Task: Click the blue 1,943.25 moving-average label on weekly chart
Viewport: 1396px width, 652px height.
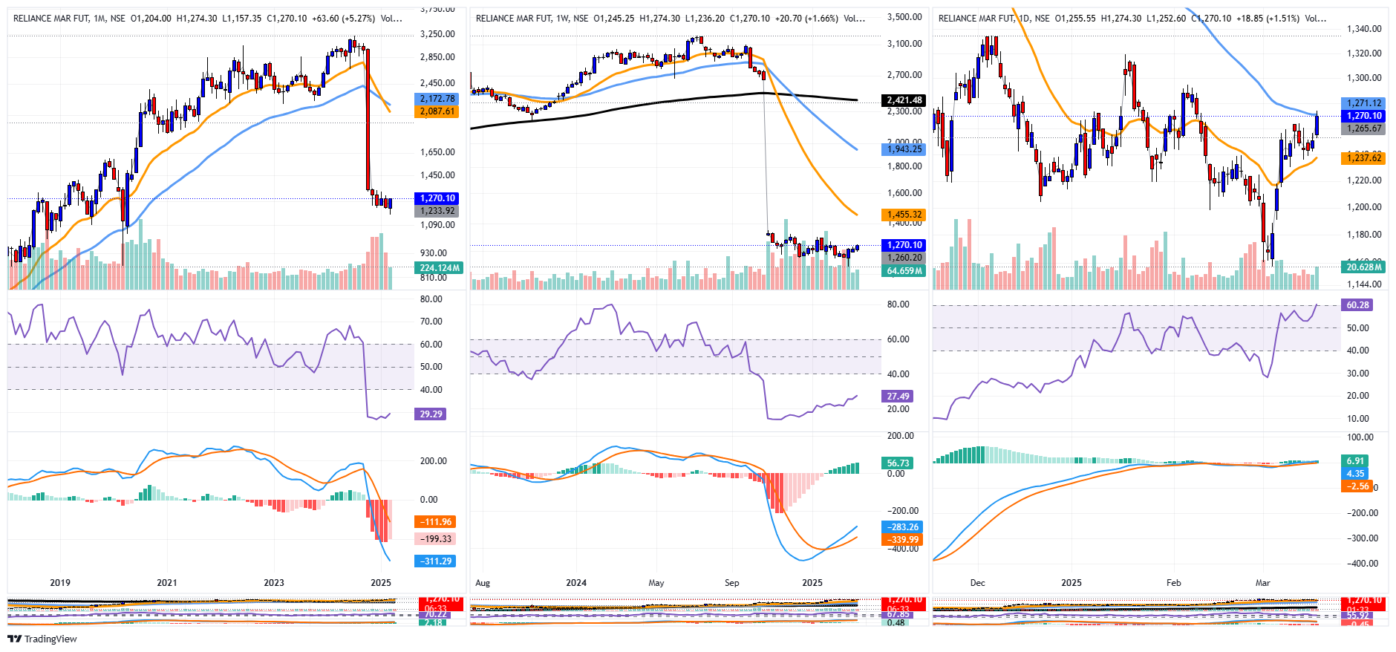Action: [904, 149]
